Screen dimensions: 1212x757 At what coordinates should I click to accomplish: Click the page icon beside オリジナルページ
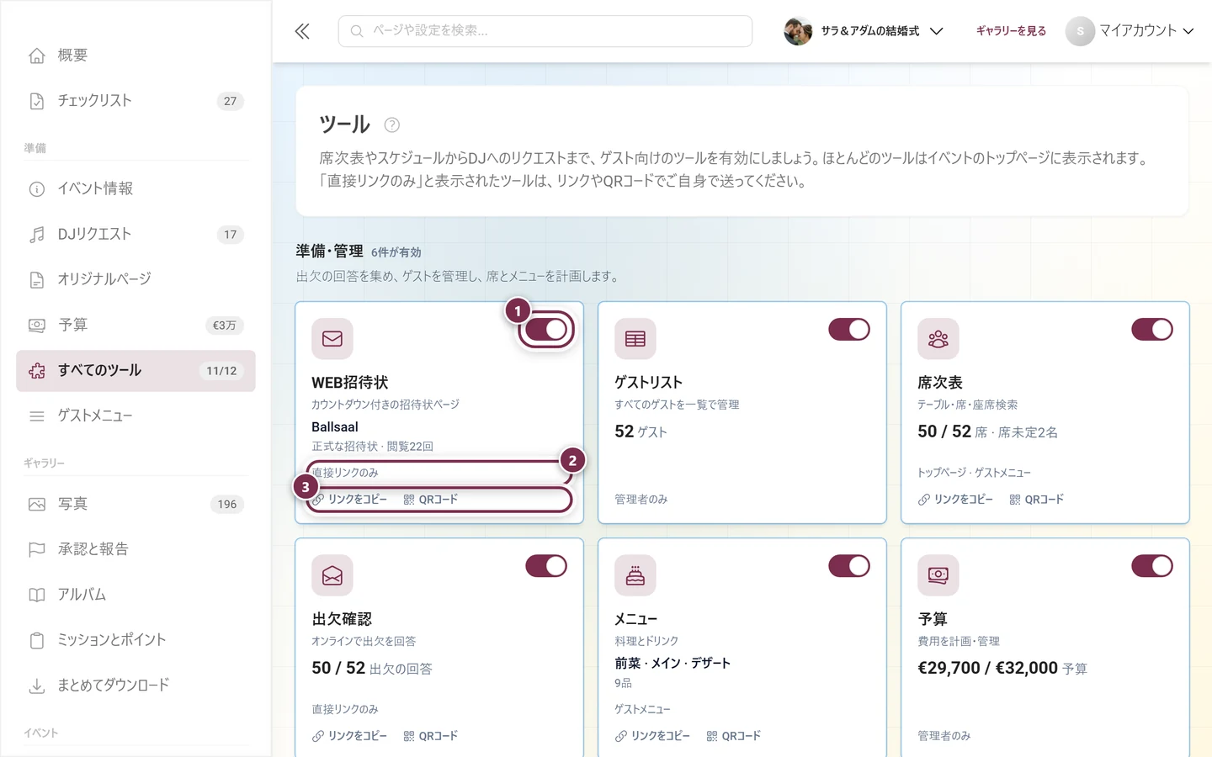coord(37,279)
